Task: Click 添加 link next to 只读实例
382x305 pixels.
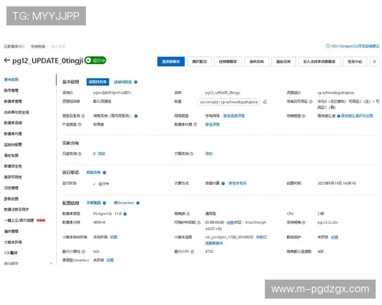Action: [x=101, y=154]
